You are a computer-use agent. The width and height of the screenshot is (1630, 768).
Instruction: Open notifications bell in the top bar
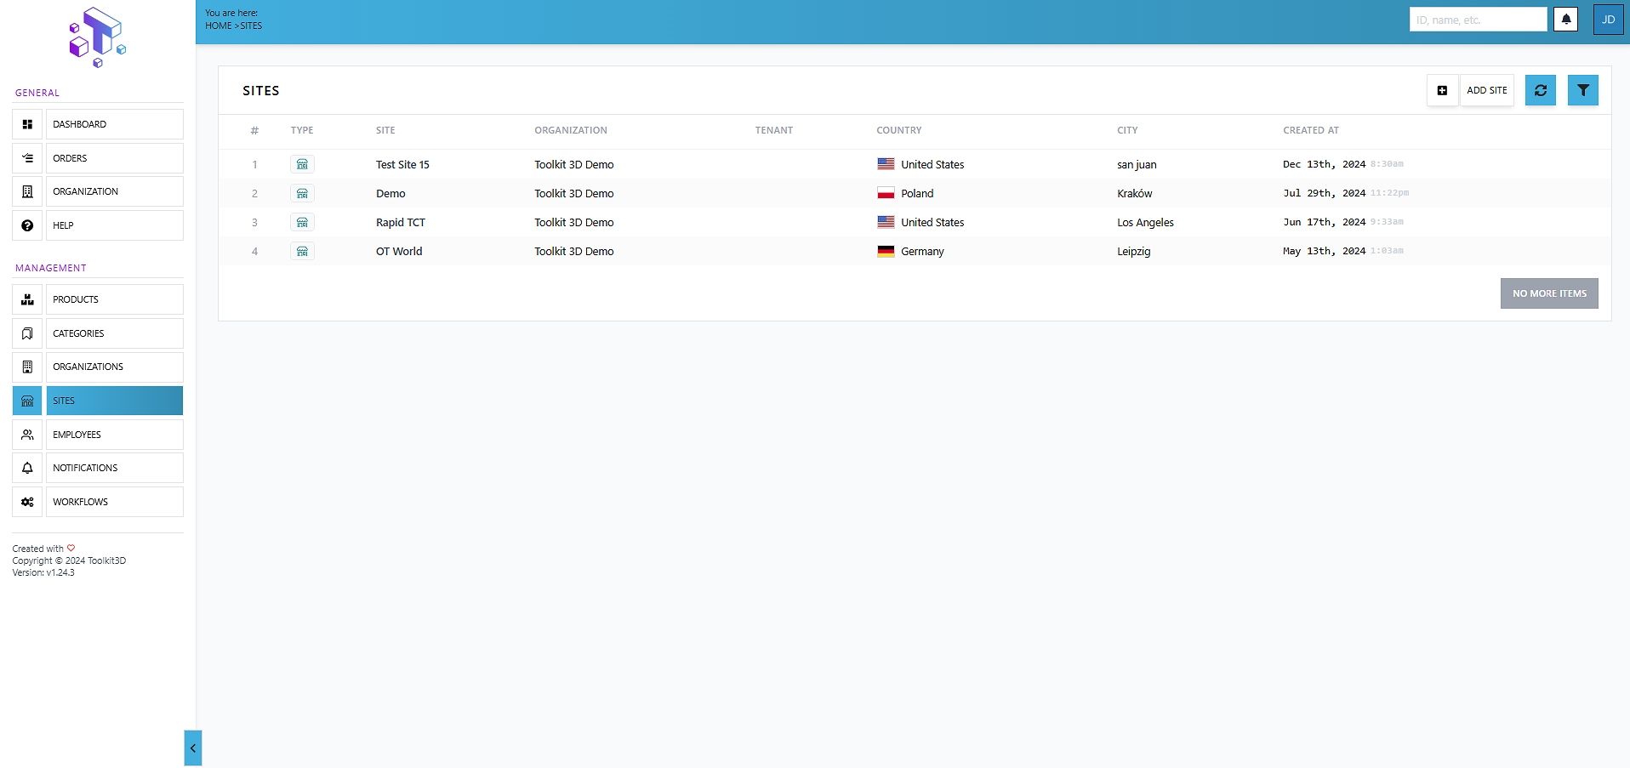coord(1565,20)
